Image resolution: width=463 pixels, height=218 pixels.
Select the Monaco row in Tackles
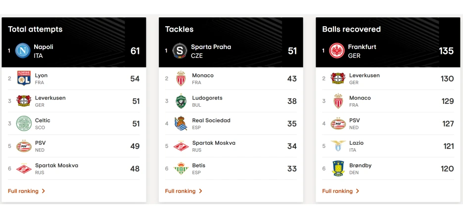(231, 79)
